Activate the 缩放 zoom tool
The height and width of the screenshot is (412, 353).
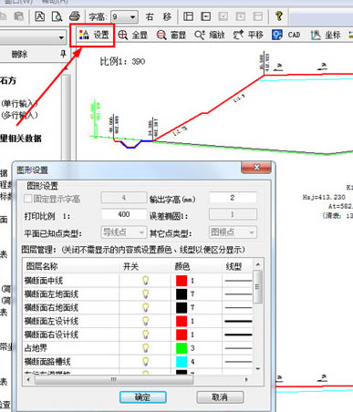pyautogui.click(x=210, y=35)
